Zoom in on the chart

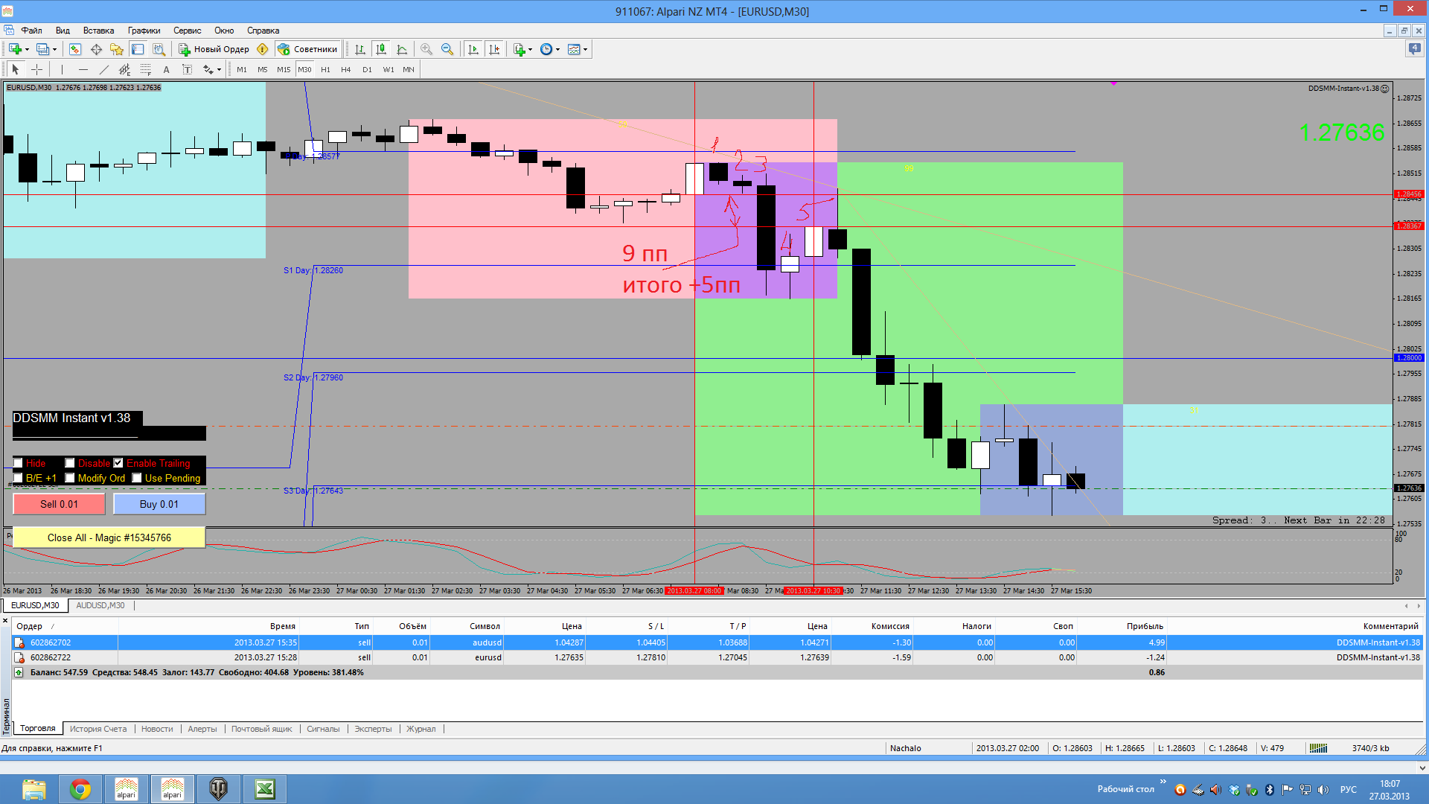coord(426,49)
